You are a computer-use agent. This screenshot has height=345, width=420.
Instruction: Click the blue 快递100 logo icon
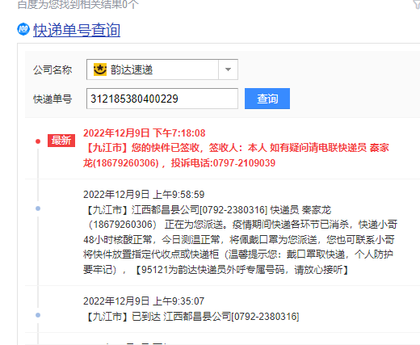pyautogui.click(x=23, y=29)
